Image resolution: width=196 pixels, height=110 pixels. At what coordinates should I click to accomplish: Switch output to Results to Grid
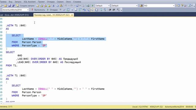click(x=92, y=10)
